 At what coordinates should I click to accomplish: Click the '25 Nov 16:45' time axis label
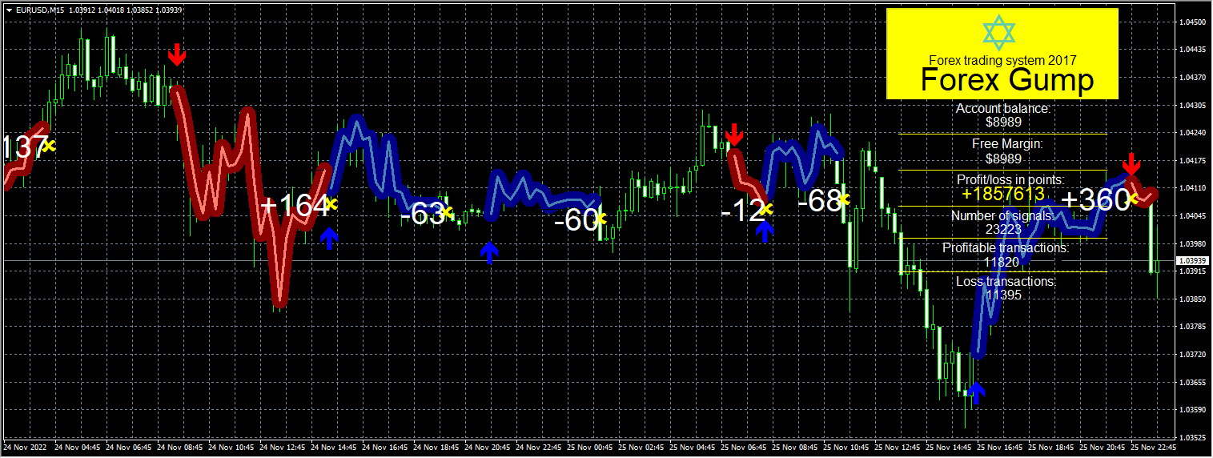point(1002,447)
